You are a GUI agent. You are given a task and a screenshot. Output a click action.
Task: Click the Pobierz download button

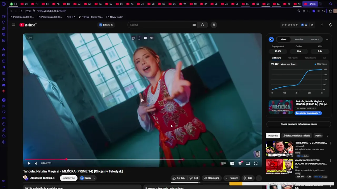click(231, 178)
